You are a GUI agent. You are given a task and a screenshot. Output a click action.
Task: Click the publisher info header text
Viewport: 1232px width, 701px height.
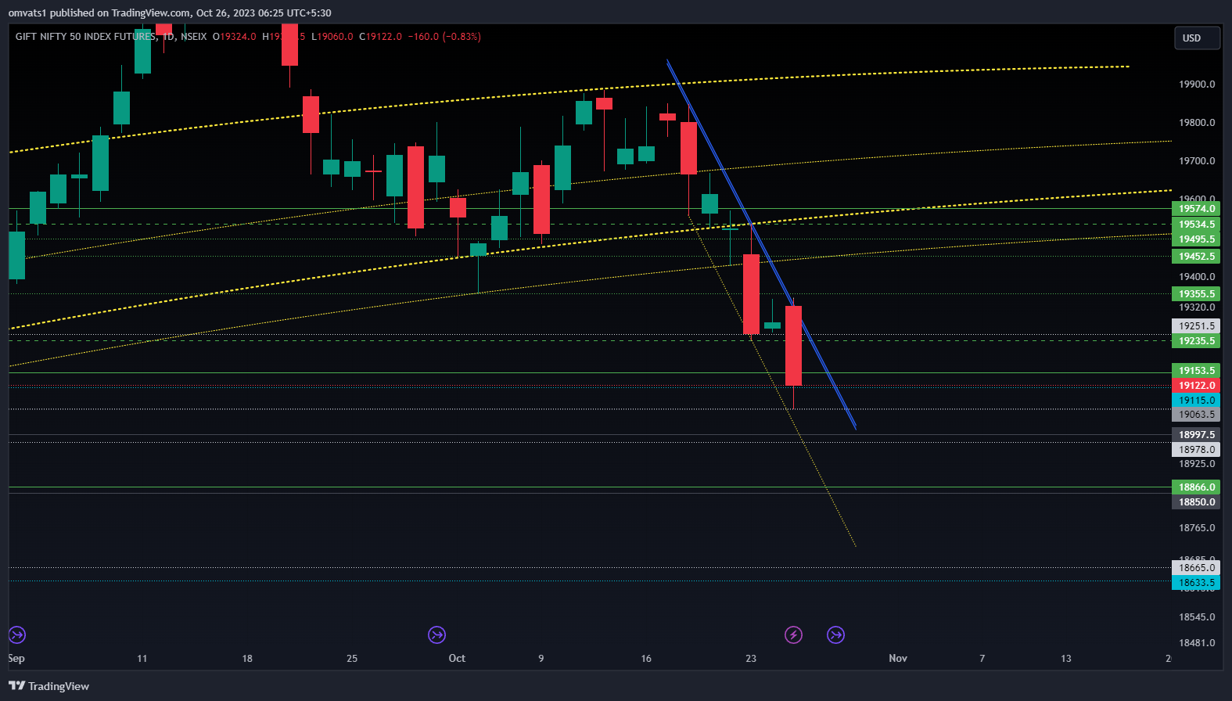click(170, 13)
